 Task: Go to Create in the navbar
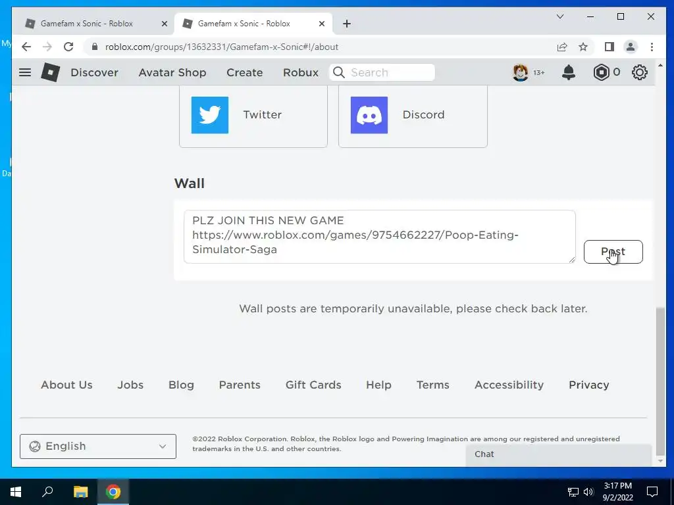click(245, 72)
